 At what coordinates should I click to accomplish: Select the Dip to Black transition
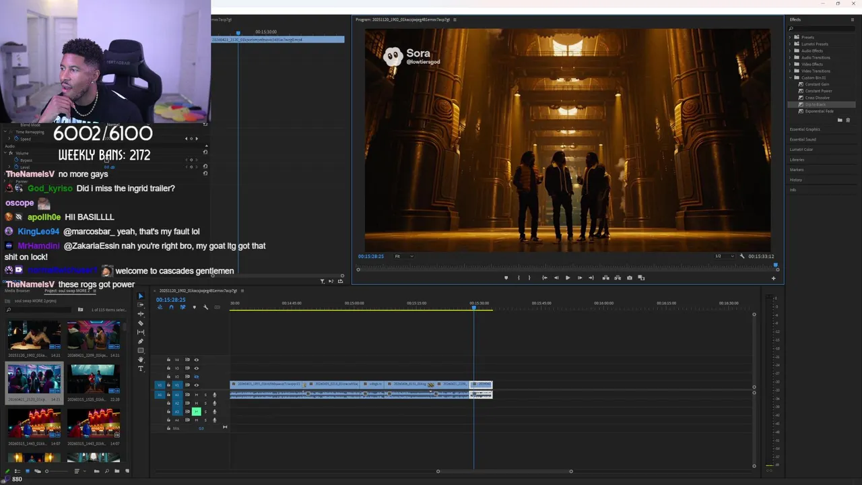click(x=816, y=104)
